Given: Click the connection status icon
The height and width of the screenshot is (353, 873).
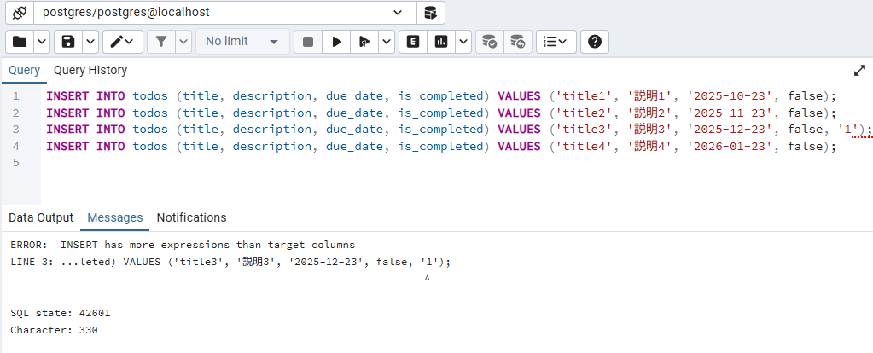Looking at the screenshot, I should (19, 13).
